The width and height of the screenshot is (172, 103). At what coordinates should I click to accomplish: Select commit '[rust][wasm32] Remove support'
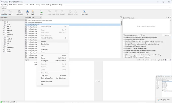coord(136,46)
